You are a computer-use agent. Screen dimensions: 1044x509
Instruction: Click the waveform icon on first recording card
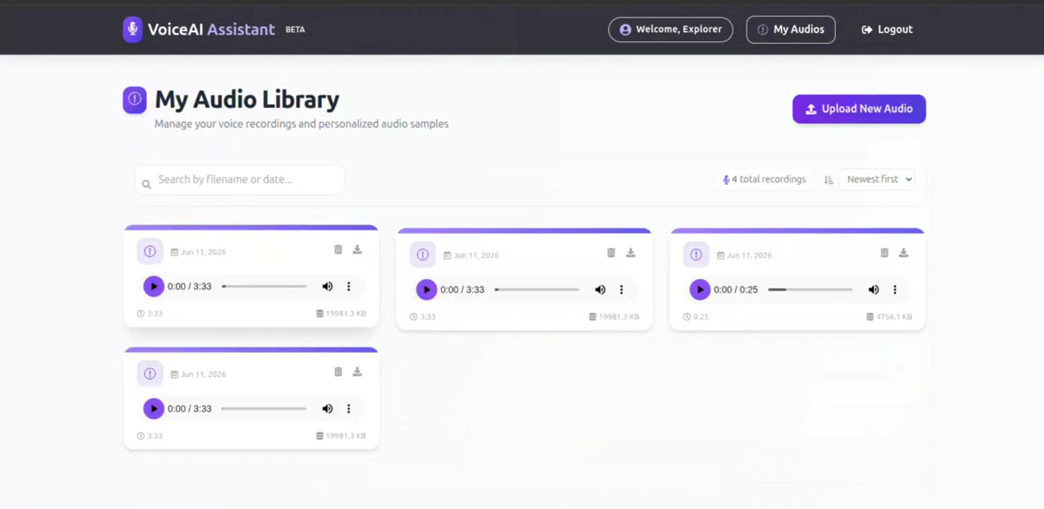150,251
